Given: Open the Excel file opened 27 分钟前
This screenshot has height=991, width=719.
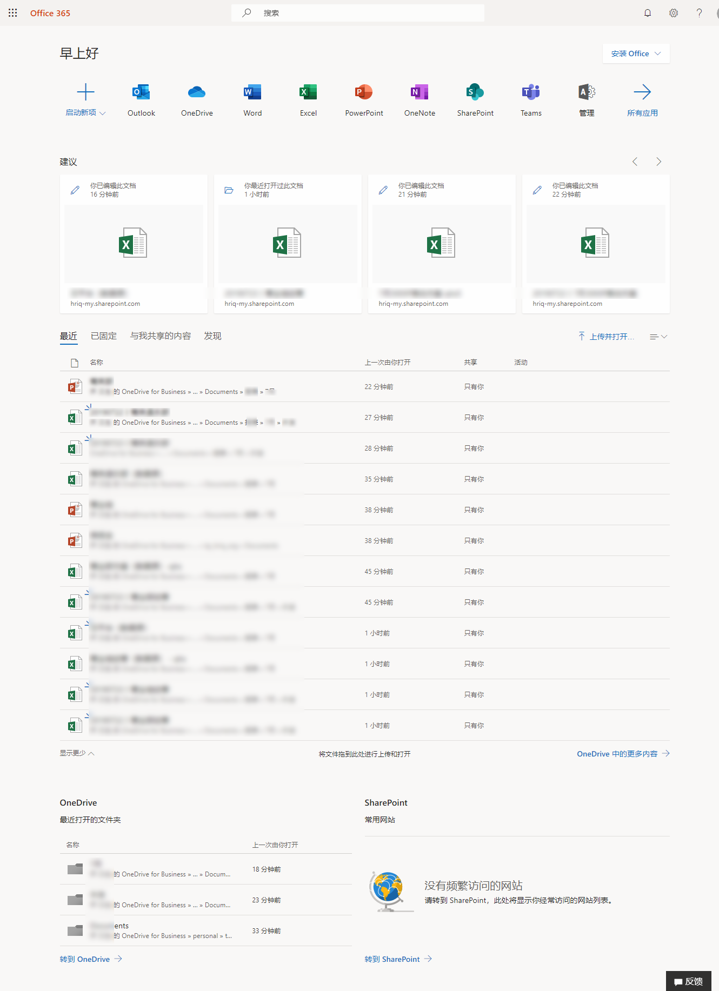Looking at the screenshot, I should point(364,417).
